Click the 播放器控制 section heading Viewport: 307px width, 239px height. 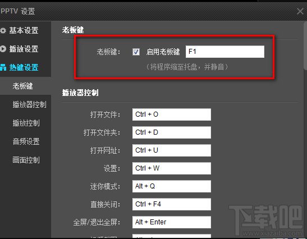(x=80, y=93)
